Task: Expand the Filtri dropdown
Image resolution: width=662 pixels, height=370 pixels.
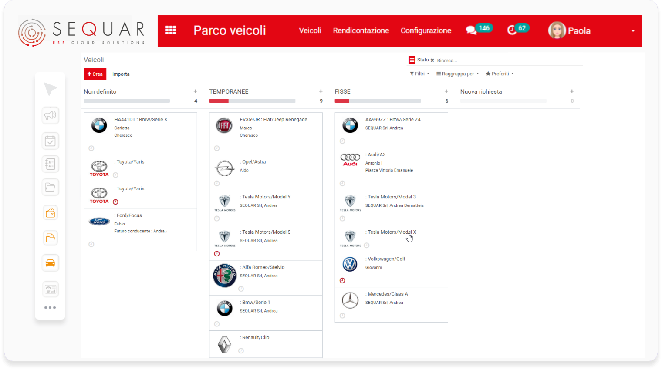Action: point(419,74)
